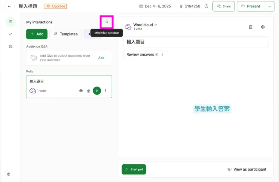Toggle the poll lock icon
This screenshot has width=279, height=182.
click(89, 91)
